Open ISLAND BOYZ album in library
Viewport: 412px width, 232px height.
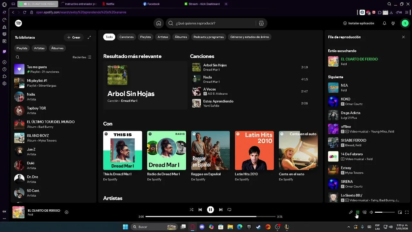coord(53,138)
